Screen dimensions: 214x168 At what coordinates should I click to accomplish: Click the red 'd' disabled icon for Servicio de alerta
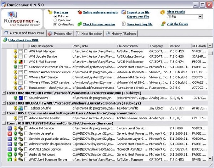click(x=10, y=133)
